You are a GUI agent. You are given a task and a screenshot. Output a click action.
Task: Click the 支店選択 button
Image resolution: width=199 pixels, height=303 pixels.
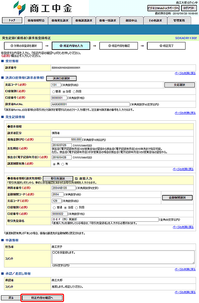(179, 85)
